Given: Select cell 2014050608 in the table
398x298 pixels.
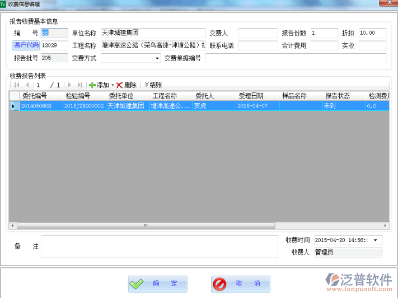Looking at the screenshot, I should click(x=41, y=106).
